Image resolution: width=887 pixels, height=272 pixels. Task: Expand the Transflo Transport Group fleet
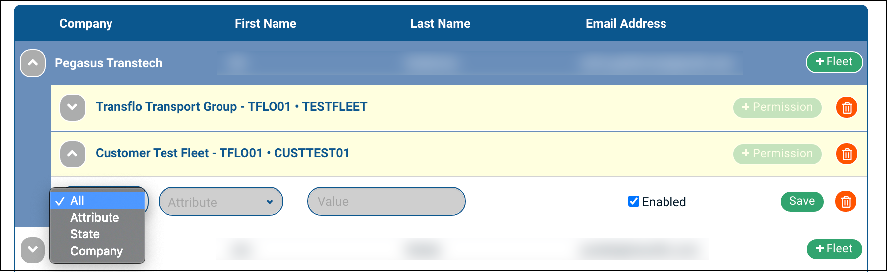tap(72, 107)
